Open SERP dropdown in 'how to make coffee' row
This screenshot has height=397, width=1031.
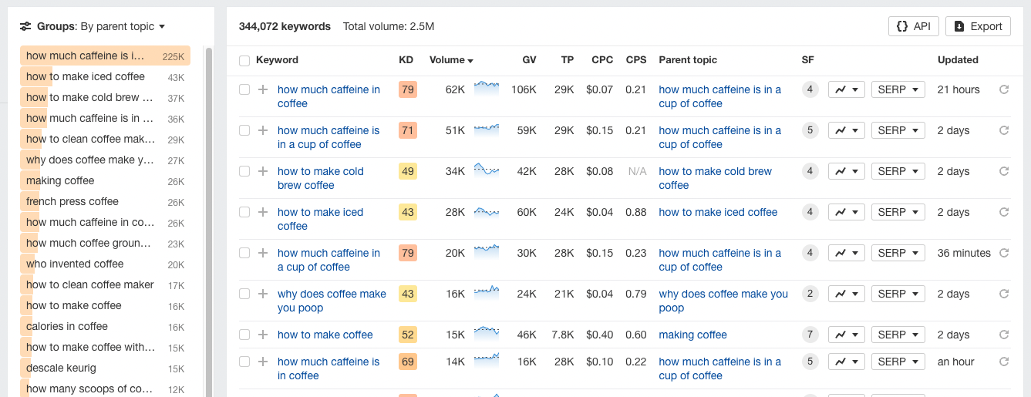click(x=898, y=335)
